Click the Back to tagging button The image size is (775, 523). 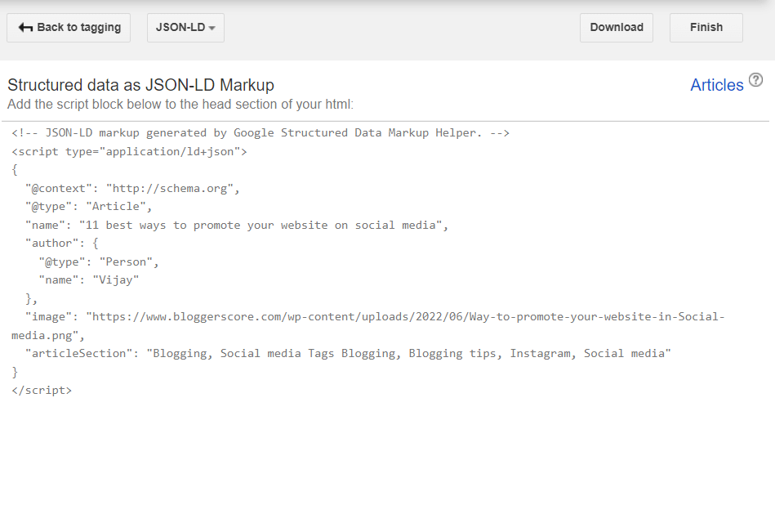[x=69, y=28]
